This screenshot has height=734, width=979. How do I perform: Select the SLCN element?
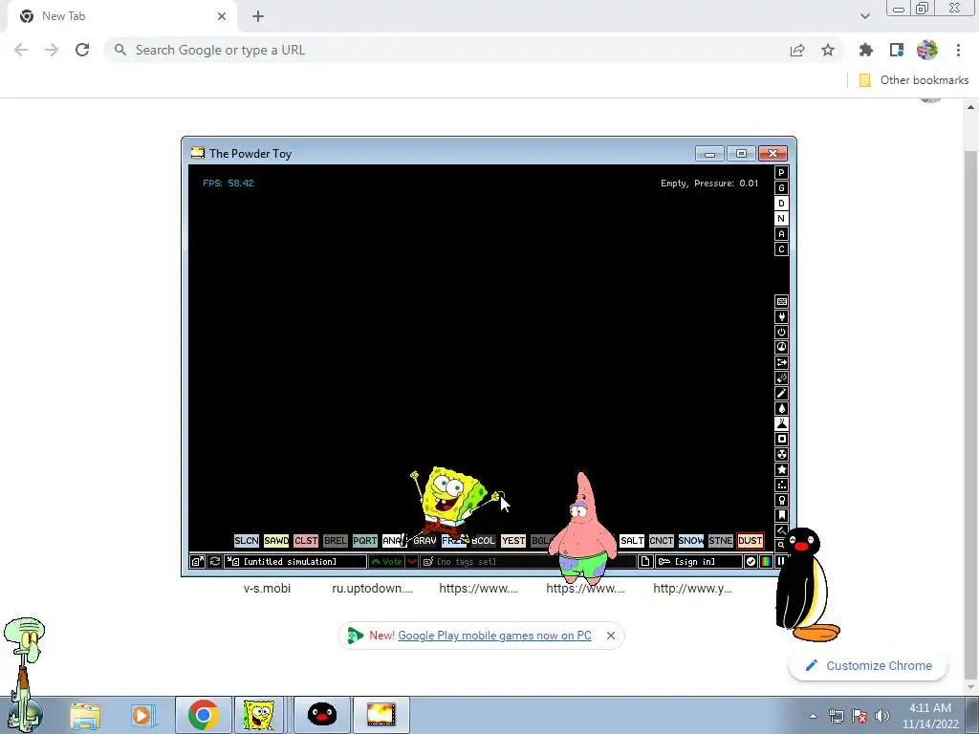(247, 541)
